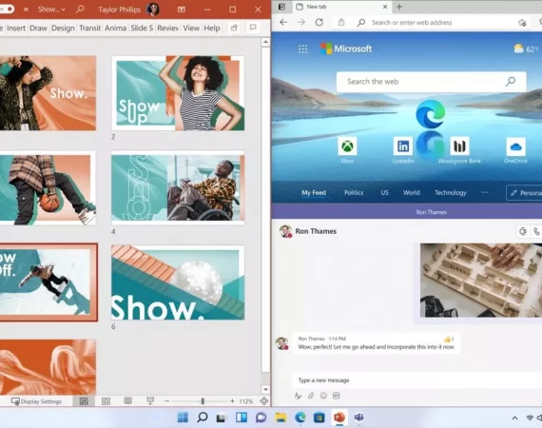Expand the quick access overflow chevrons

click(x=26, y=10)
